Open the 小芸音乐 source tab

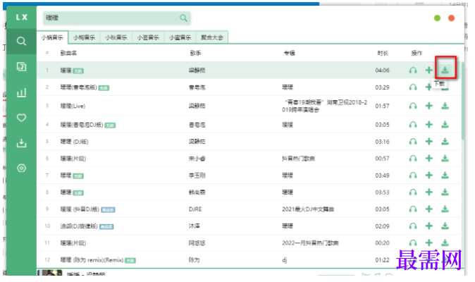tap(148, 37)
